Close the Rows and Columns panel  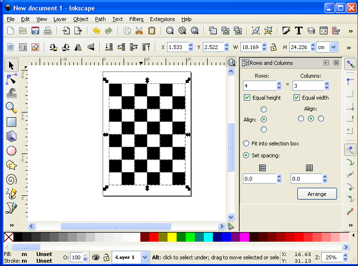[x=336, y=62]
